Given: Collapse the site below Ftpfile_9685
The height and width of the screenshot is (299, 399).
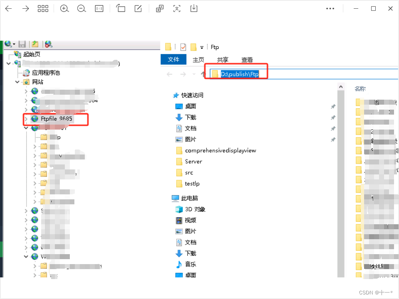Looking at the screenshot, I should [26, 128].
